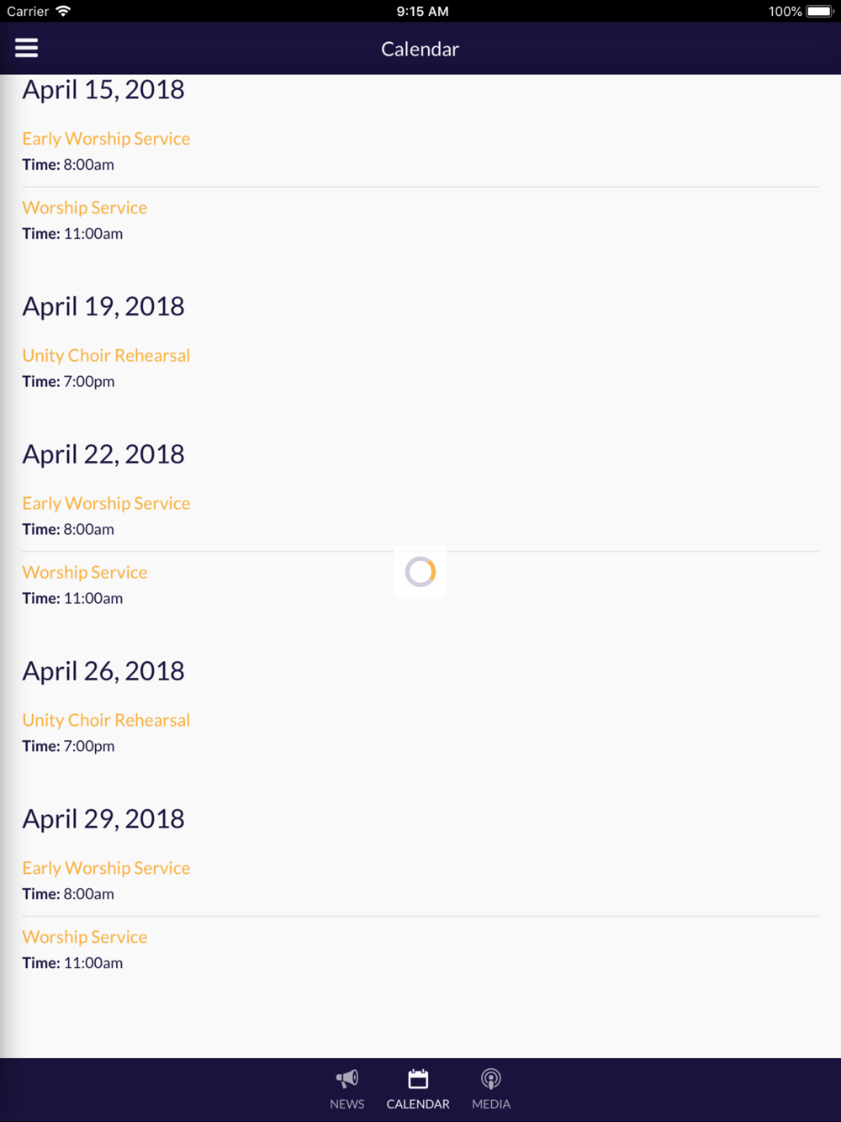The image size is (841, 1122).
Task: Switch to the NEWS tab label
Action: 347,1103
